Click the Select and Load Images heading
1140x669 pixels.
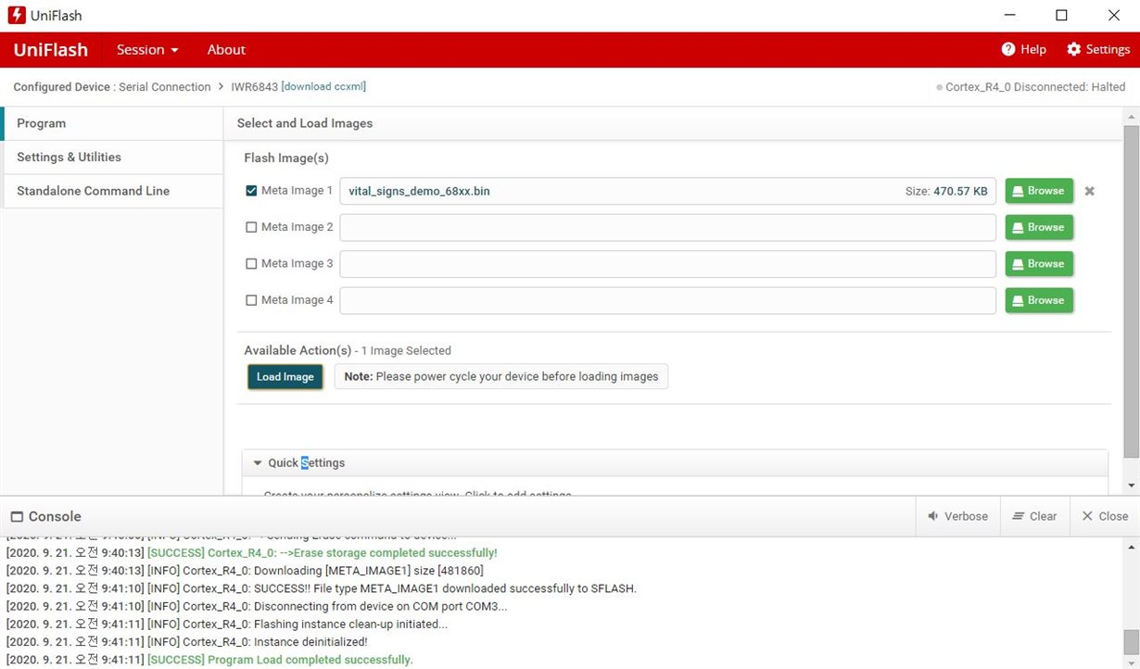[305, 123]
